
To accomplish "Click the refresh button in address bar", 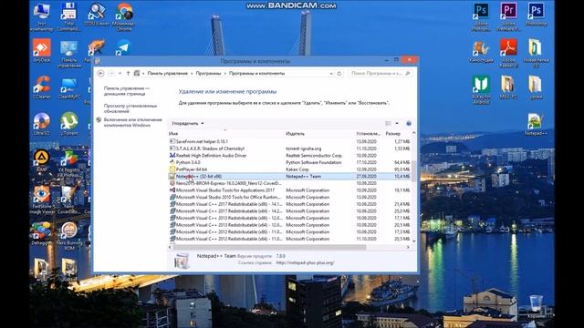I will click(339, 73).
